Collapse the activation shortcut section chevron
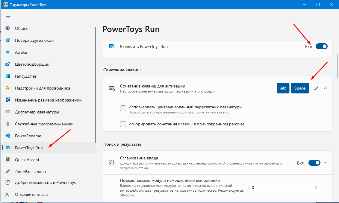This screenshot has width=339, height=203. (x=325, y=88)
